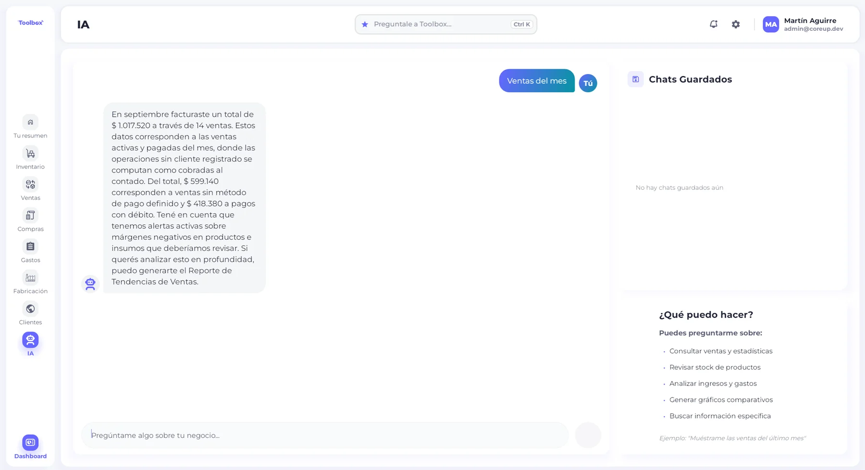The height and width of the screenshot is (470, 865).
Task: Click the Toolbox logo
Action: (31, 23)
